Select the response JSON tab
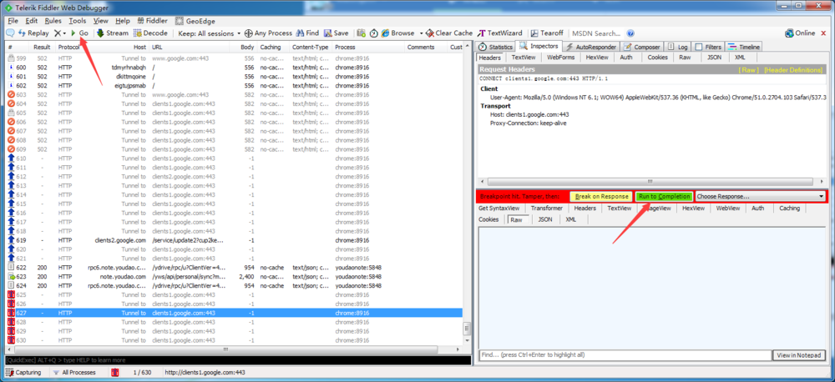 544,219
